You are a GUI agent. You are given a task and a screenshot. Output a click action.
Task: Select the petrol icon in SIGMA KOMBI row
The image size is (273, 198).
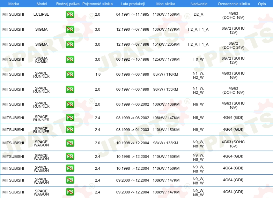pyautogui.click(x=70, y=59)
